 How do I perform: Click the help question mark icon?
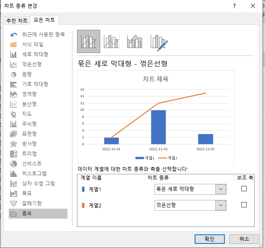234,6
